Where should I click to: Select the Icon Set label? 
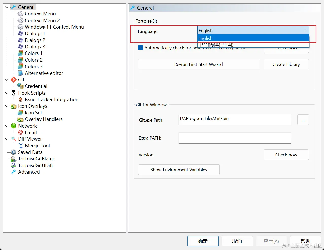(33, 113)
